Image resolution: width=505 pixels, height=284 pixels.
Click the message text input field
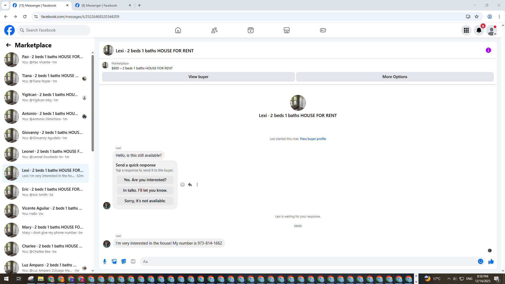308,261
